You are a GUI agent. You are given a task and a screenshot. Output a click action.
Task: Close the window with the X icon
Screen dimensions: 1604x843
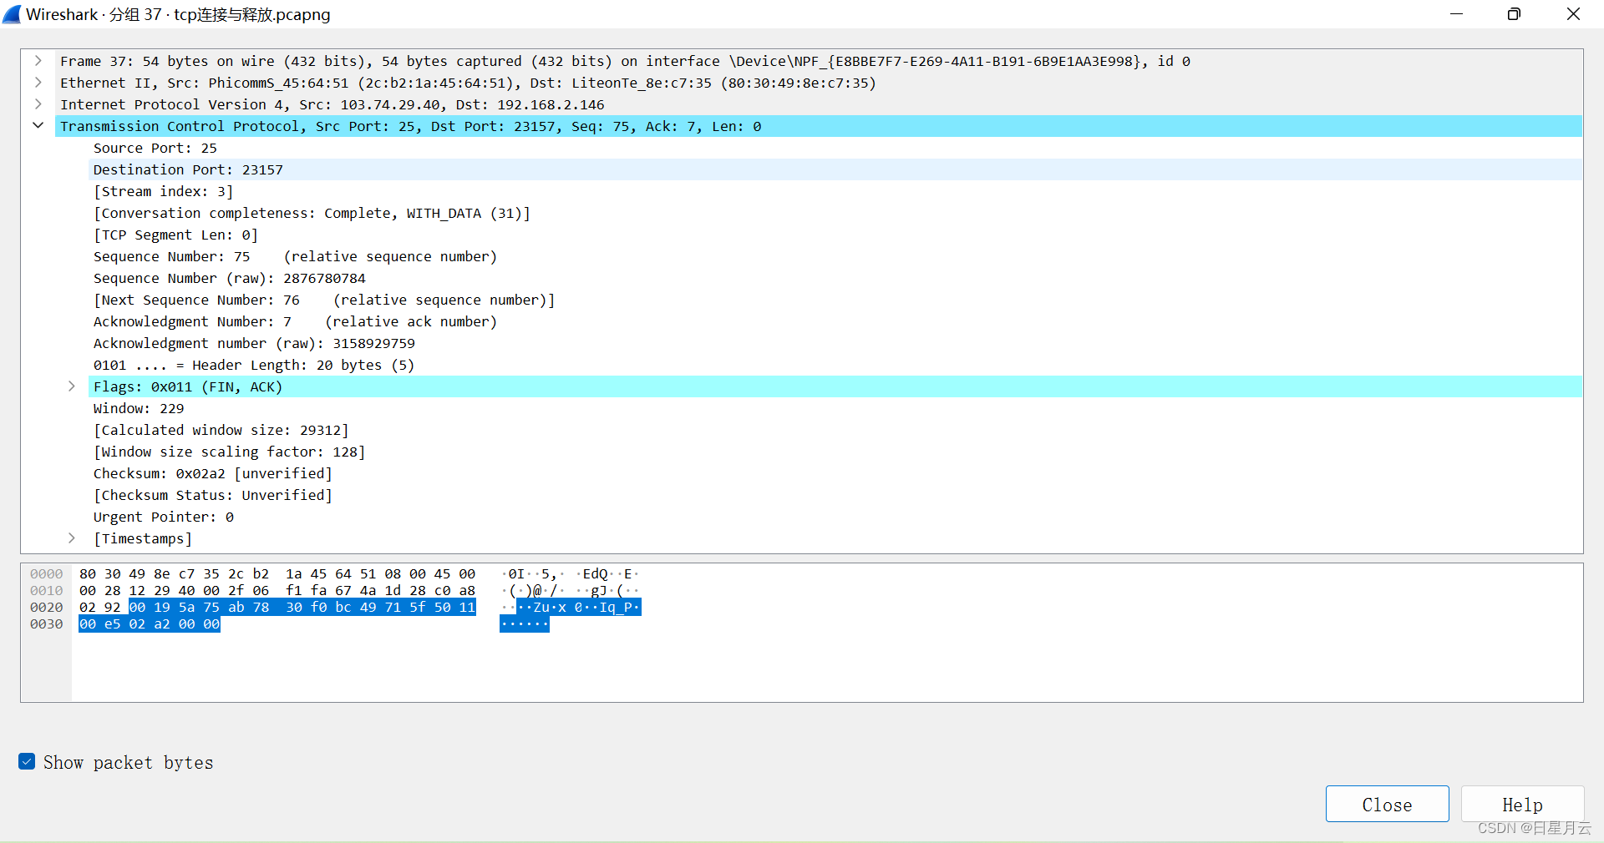(1573, 14)
